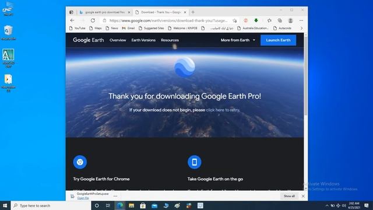
Task: Select the This PC desktop icon
Action: (x=8, y=9)
